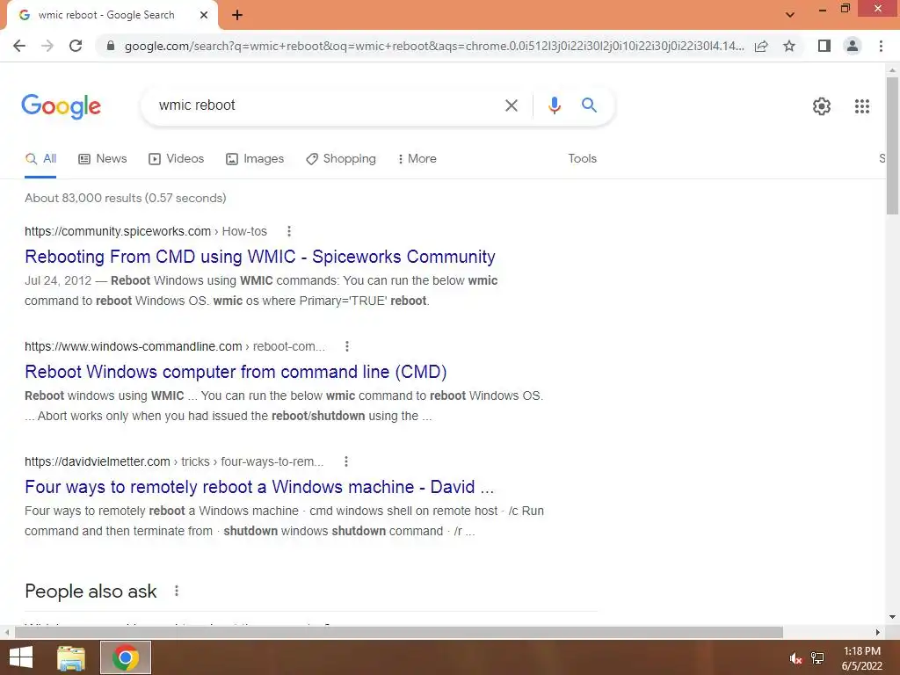This screenshot has height=675, width=900.
Task: Click the scroll down arrow
Action: tap(892, 617)
